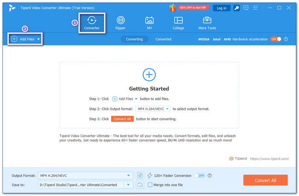Select the Converting tab
This screenshot has height=196, width=299.
tap(135, 39)
